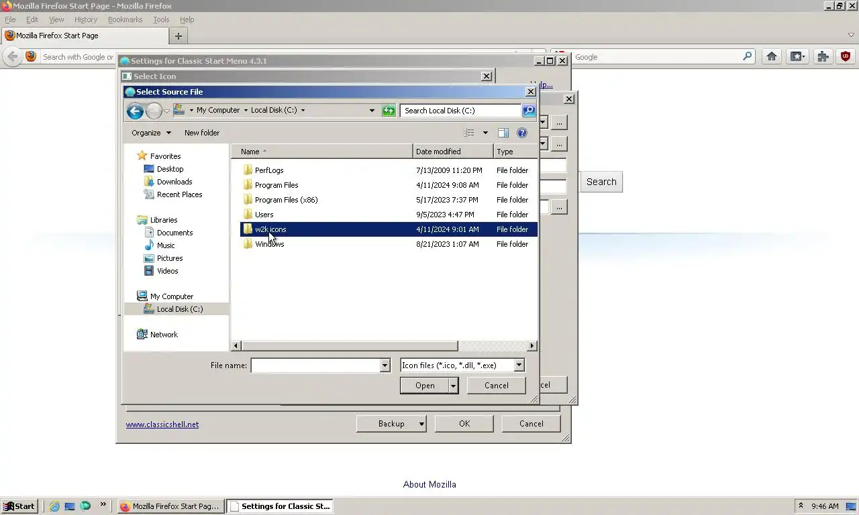Open the Firefox Edit menu

click(32, 20)
